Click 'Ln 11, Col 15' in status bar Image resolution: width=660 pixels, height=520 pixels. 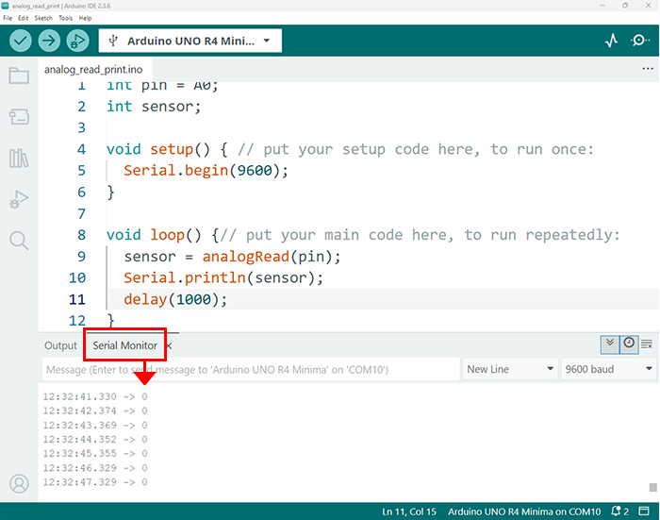click(409, 512)
